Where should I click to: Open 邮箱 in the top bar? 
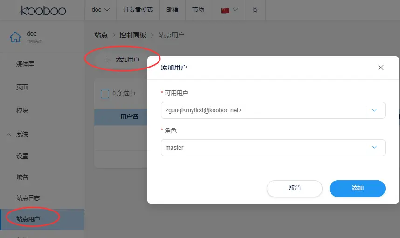(x=172, y=10)
